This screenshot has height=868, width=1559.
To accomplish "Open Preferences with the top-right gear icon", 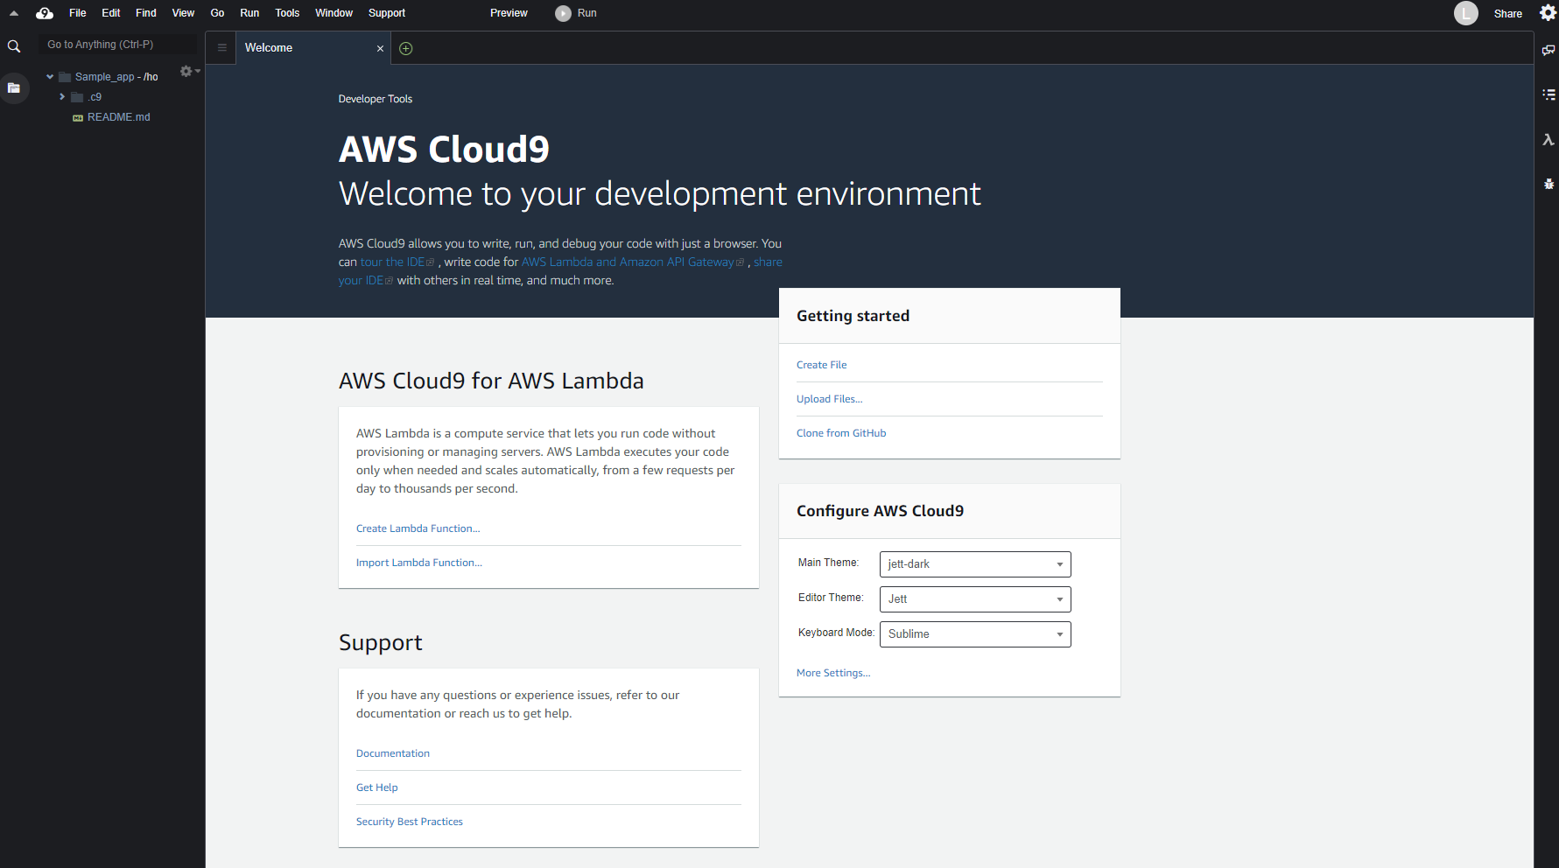I will coord(1548,12).
